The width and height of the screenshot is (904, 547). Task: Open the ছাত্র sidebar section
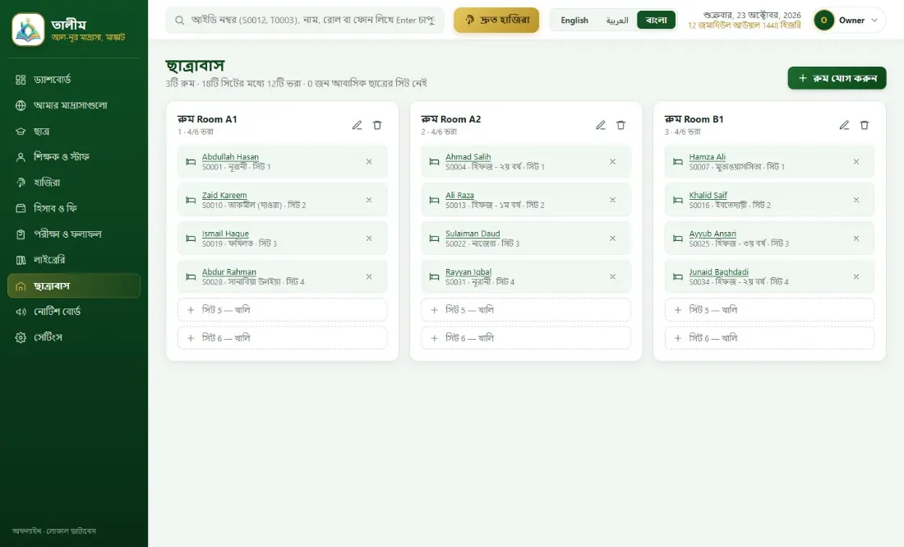[74, 132]
